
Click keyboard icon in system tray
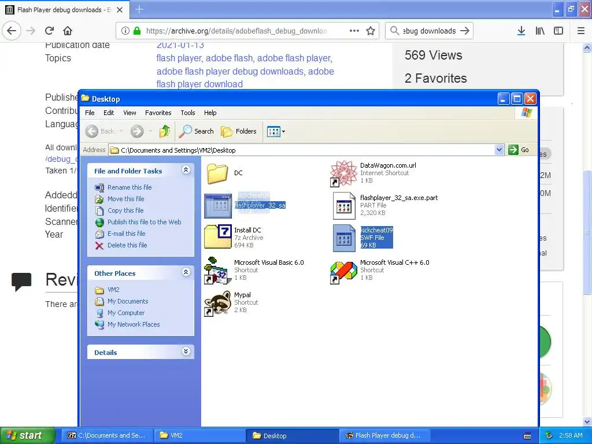527,436
